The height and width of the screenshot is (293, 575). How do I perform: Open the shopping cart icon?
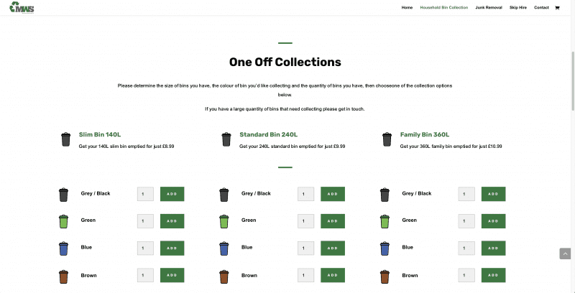tap(557, 8)
